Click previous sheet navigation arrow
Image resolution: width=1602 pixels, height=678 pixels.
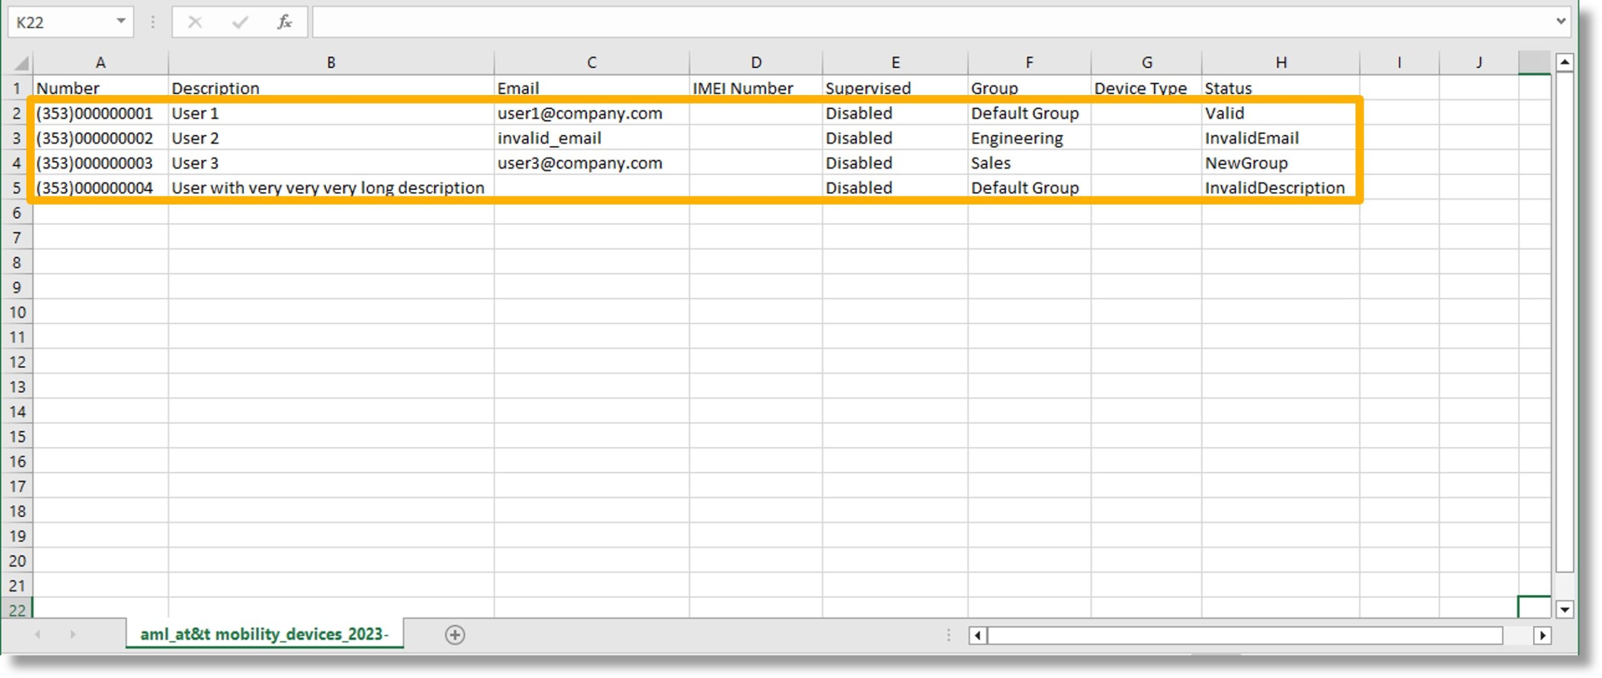pos(38,634)
